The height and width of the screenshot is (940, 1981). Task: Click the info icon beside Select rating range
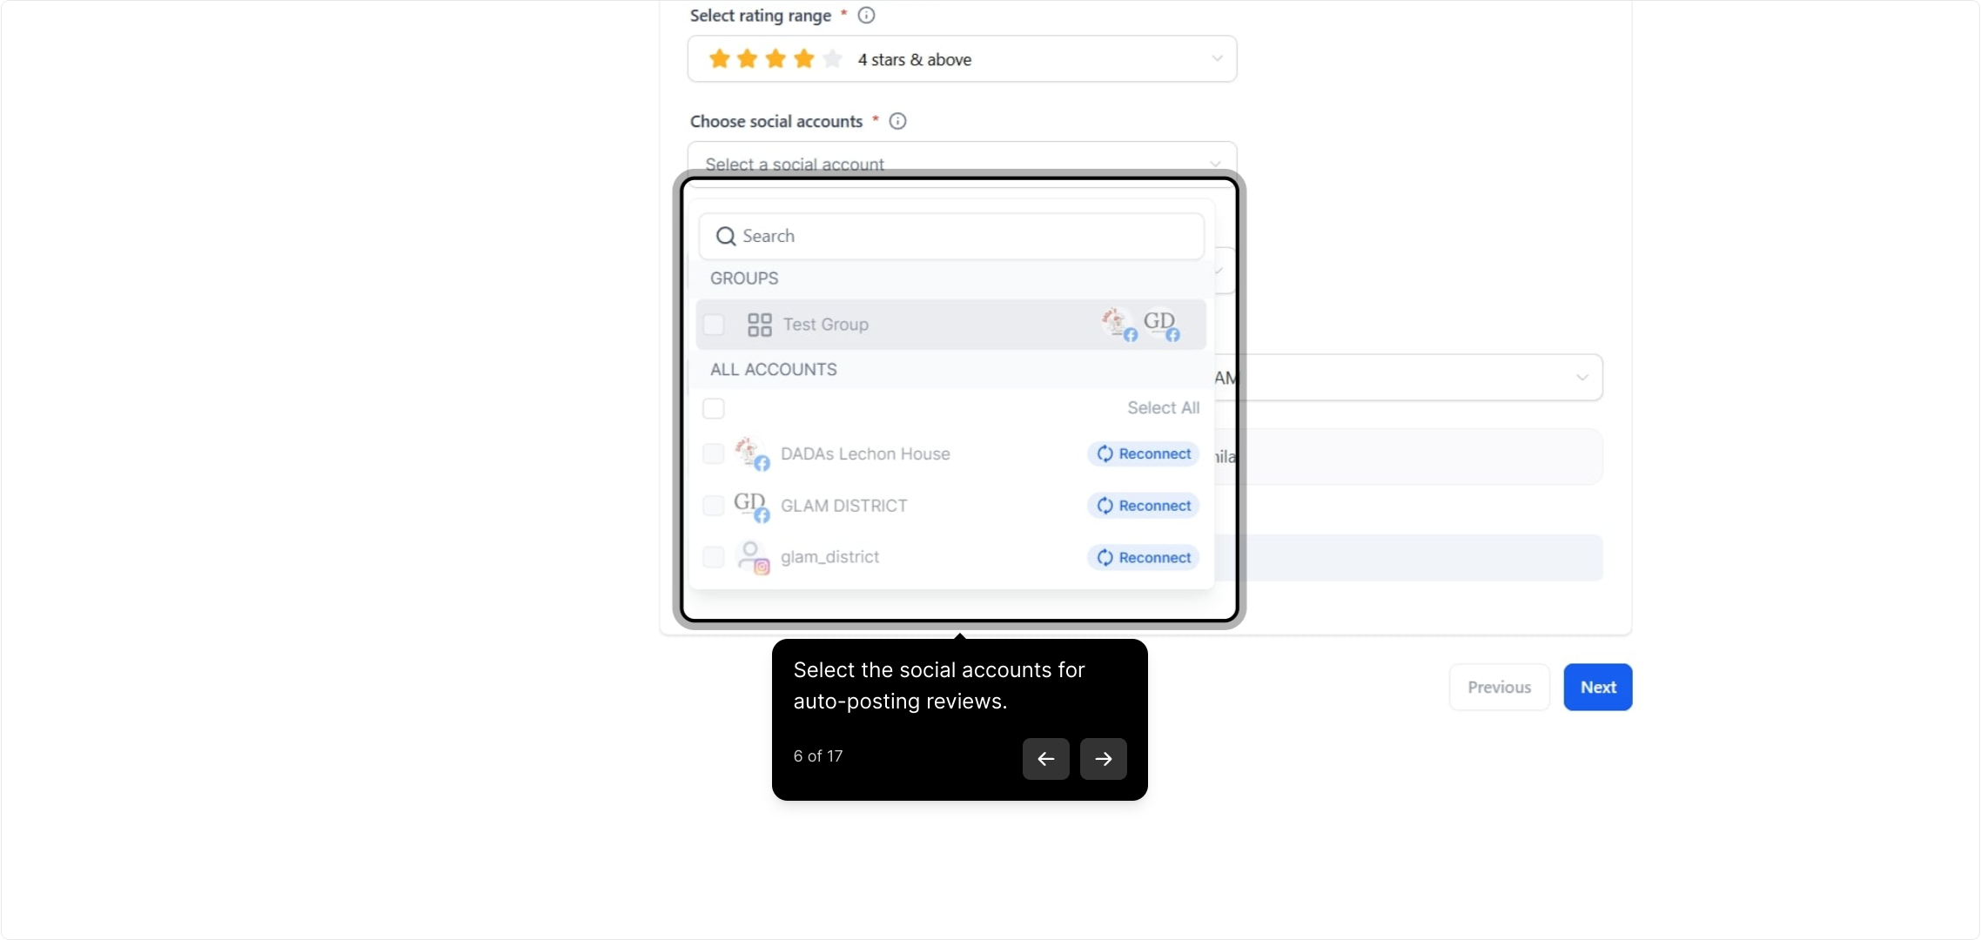coord(866,16)
